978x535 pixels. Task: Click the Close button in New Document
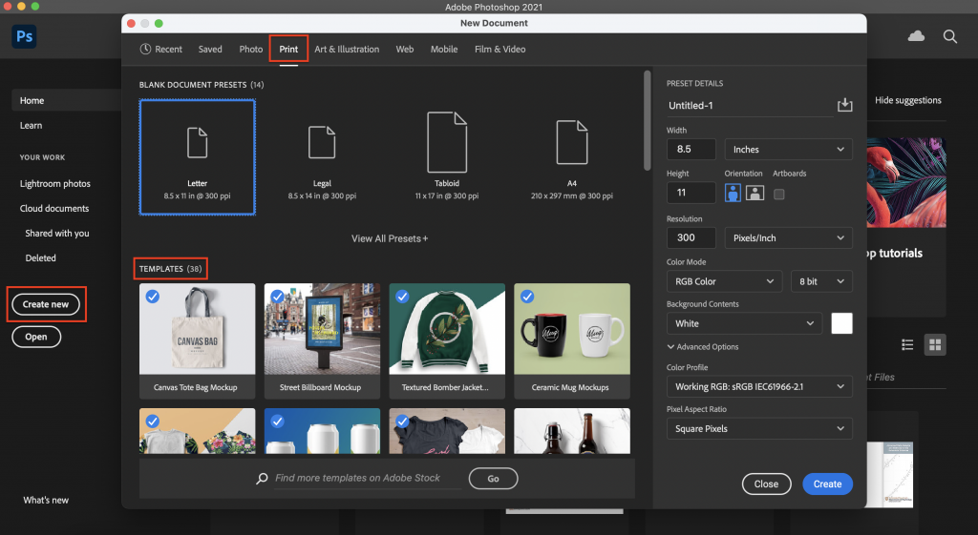point(766,484)
